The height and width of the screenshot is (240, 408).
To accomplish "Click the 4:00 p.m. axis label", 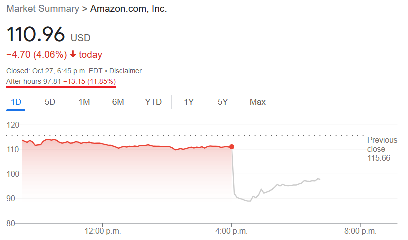I will (x=232, y=231).
